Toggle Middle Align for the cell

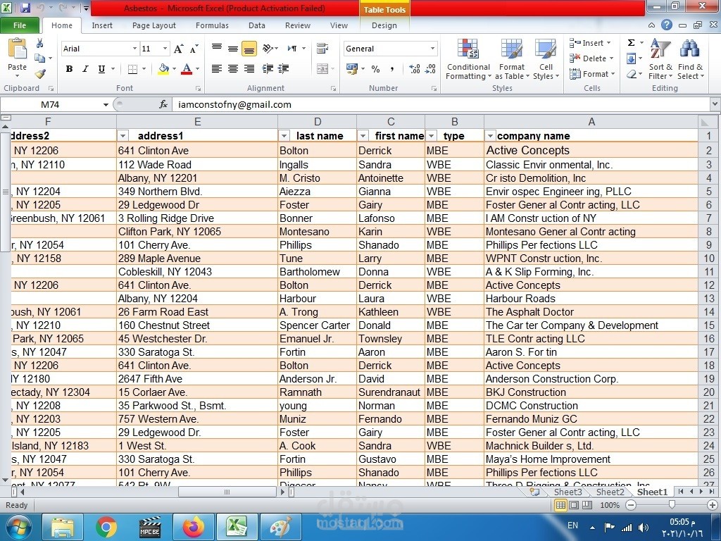click(233, 49)
